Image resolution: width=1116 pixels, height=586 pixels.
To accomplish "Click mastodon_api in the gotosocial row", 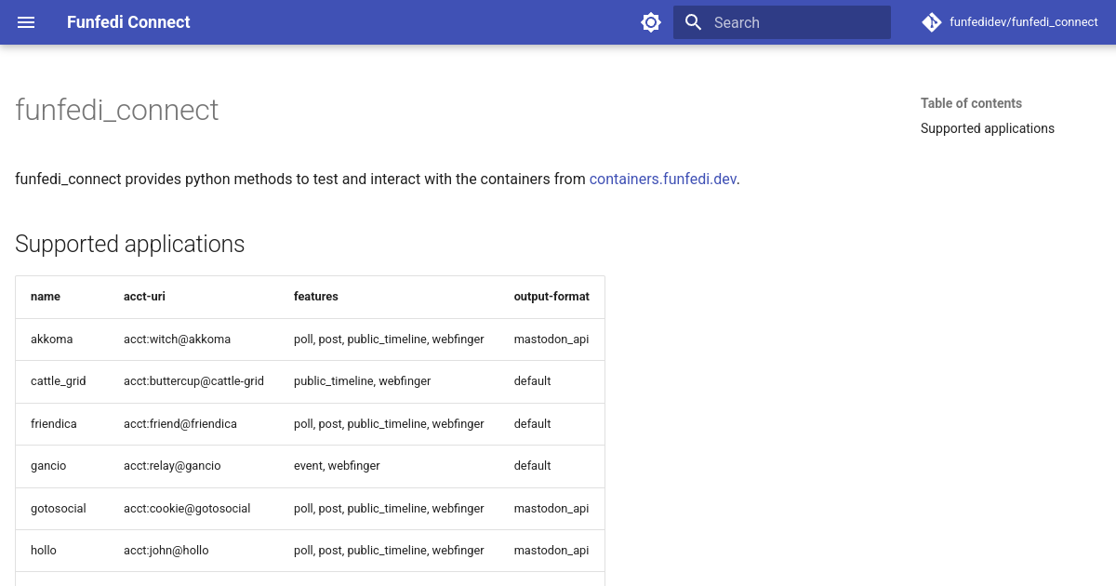I will click(x=551, y=509).
